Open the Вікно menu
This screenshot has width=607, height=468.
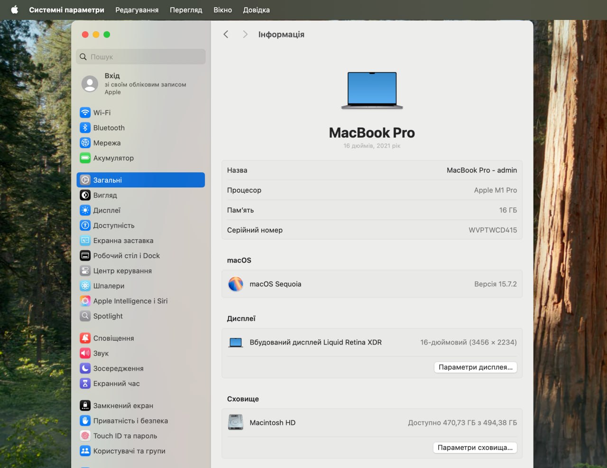coord(222,9)
